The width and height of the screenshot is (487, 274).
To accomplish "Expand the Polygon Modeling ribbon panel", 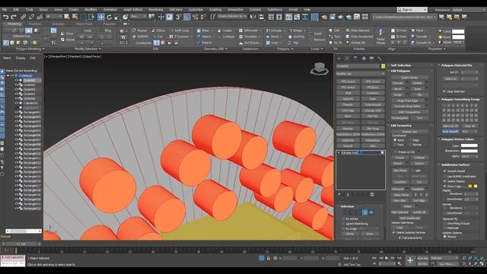I will tap(30, 49).
